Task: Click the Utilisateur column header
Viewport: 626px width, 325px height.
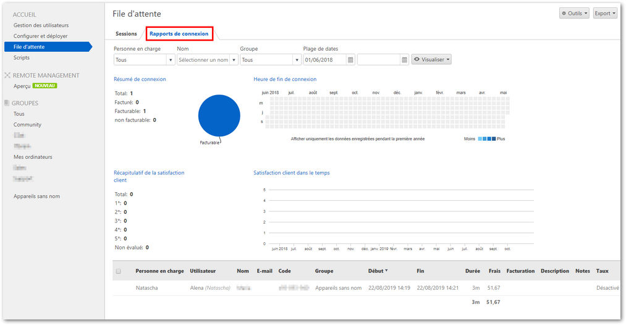Action: [203, 271]
